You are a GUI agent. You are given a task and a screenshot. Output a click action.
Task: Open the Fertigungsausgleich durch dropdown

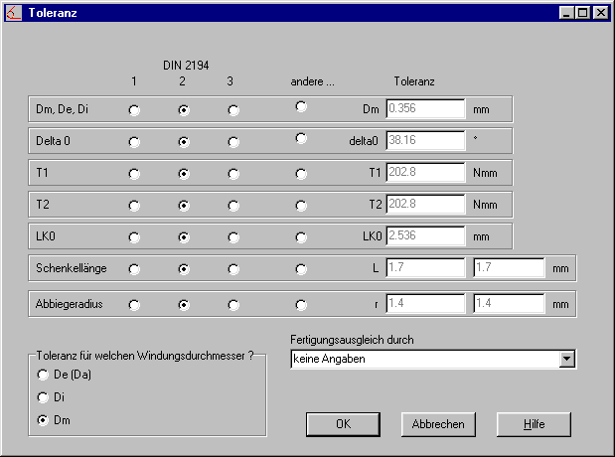[567, 359]
